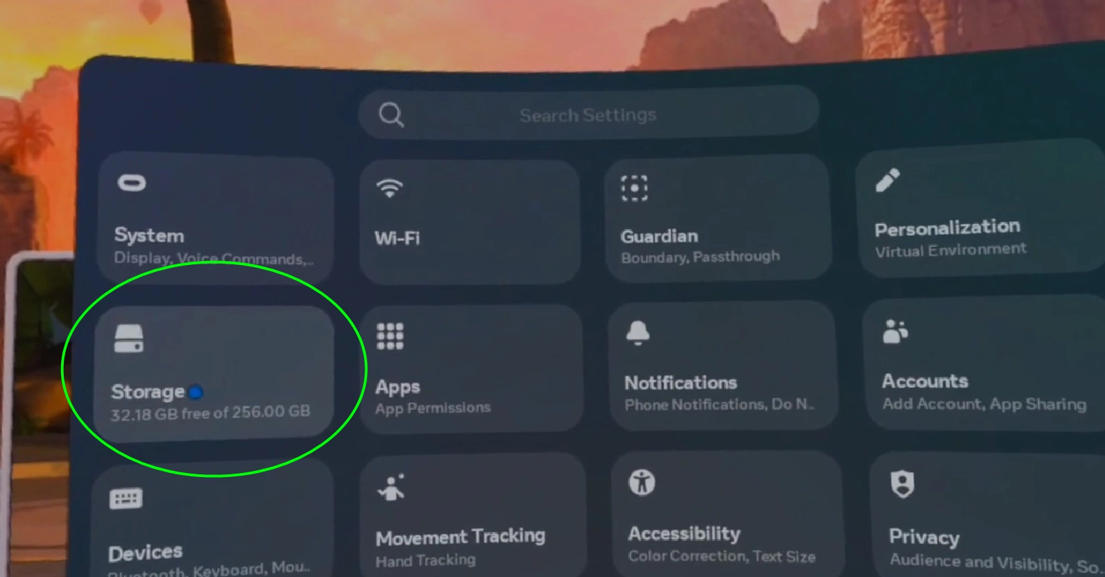Click the Devices keyboard icon
The width and height of the screenshot is (1105, 577).
pyautogui.click(x=126, y=499)
